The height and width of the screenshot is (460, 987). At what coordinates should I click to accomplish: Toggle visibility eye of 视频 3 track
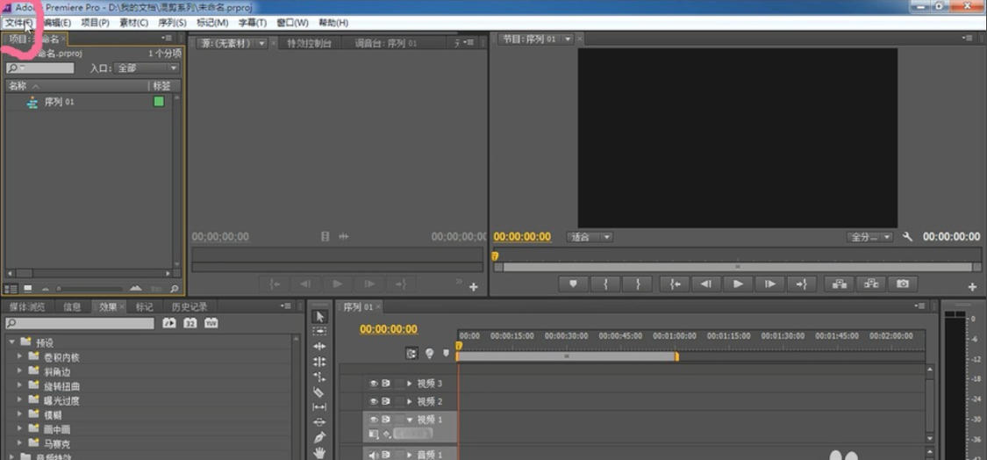pyautogui.click(x=373, y=383)
